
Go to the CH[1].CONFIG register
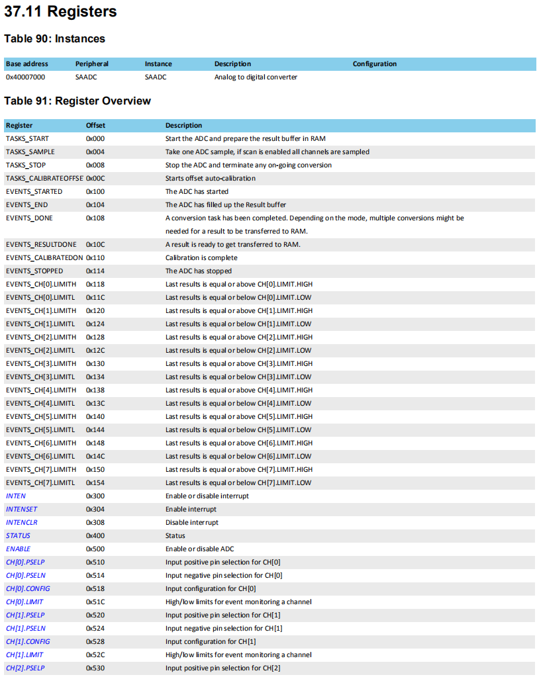click(x=28, y=641)
